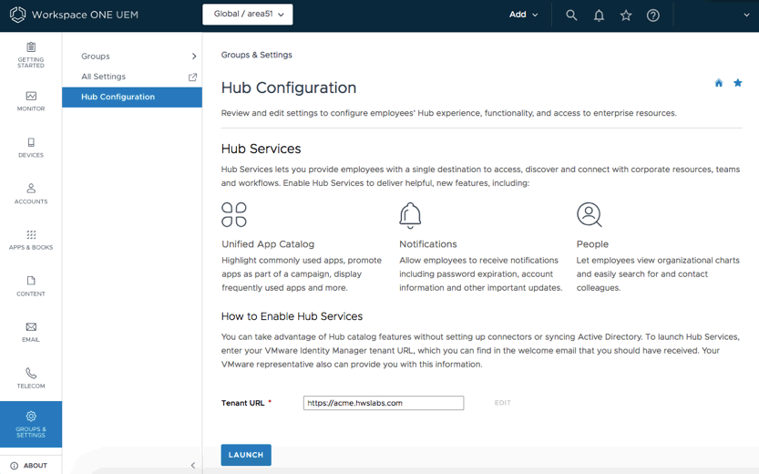Select Hub Configuration menu item
The image size is (759, 474).
[132, 97]
